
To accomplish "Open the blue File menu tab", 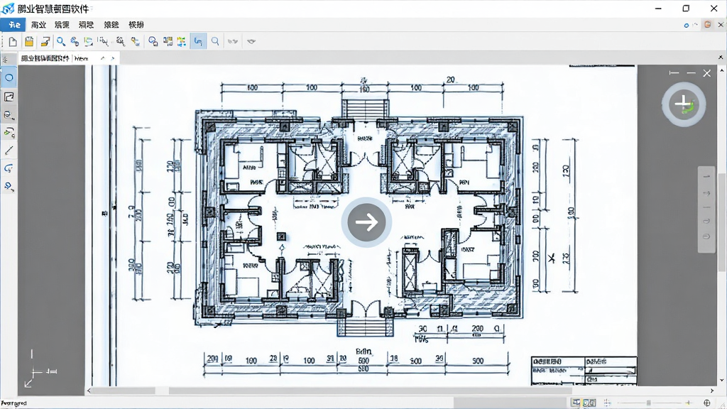I will (13, 25).
